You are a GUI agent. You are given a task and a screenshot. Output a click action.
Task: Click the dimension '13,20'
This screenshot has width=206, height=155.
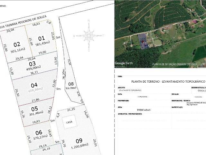click(12, 71)
